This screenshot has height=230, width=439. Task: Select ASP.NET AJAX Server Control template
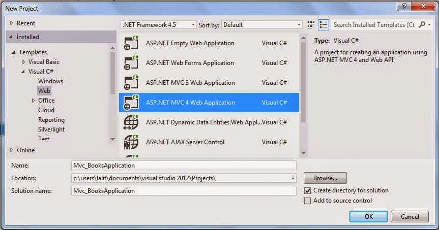coord(209,142)
